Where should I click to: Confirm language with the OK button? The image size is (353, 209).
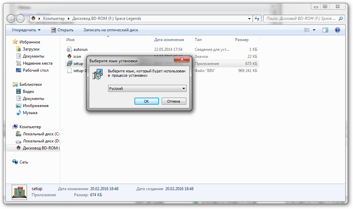(147, 101)
